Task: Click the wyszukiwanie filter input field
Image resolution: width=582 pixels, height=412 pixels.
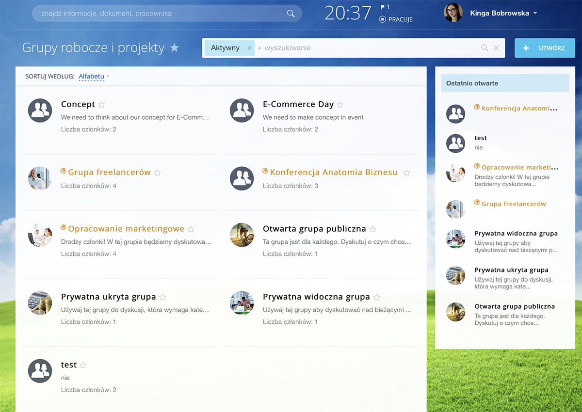Action: pyautogui.click(x=369, y=48)
